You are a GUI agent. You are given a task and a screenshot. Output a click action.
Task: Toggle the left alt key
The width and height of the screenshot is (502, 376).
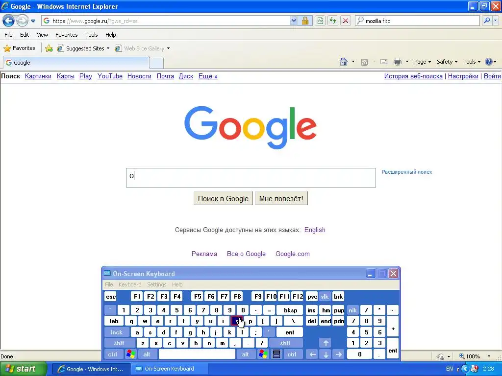tap(147, 354)
